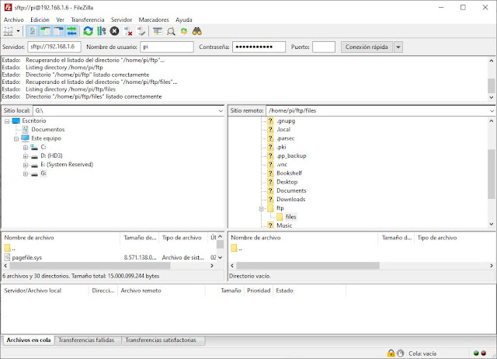
Task: Open local parent directory '..' folder
Action: click(9, 249)
